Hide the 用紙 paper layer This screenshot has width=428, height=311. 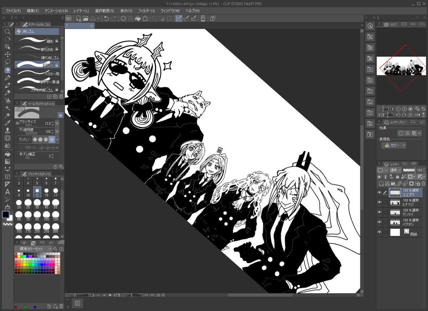click(379, 232)
